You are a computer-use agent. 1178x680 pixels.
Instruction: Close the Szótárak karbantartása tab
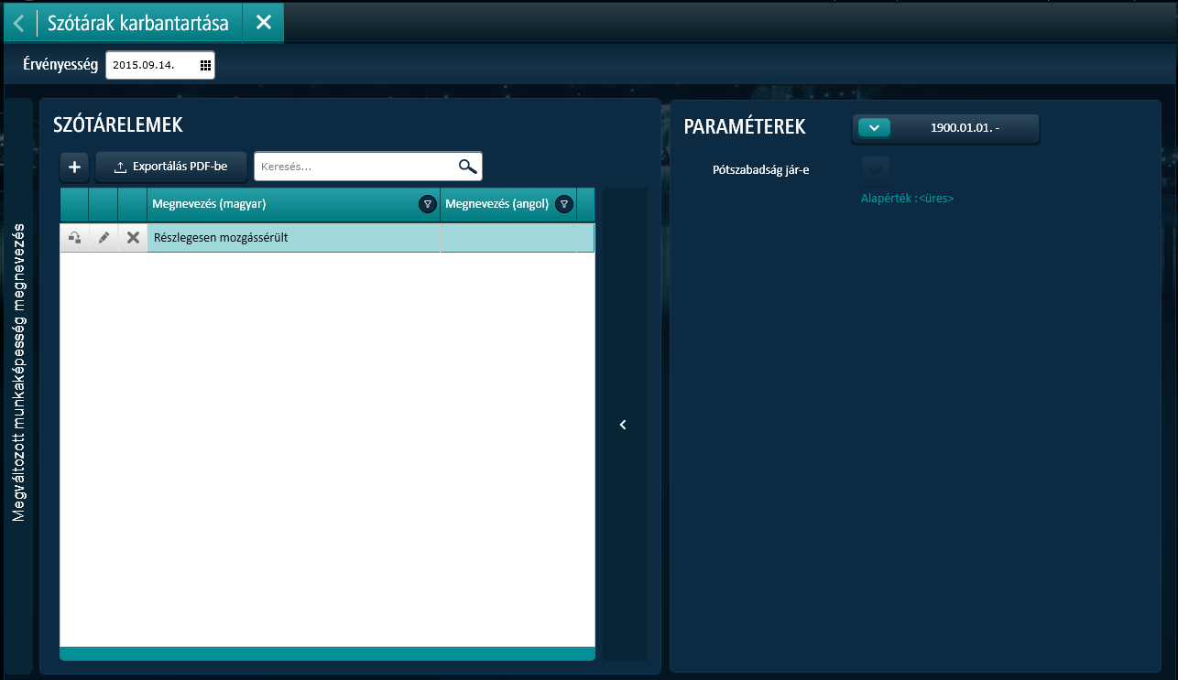pos(264,22)
